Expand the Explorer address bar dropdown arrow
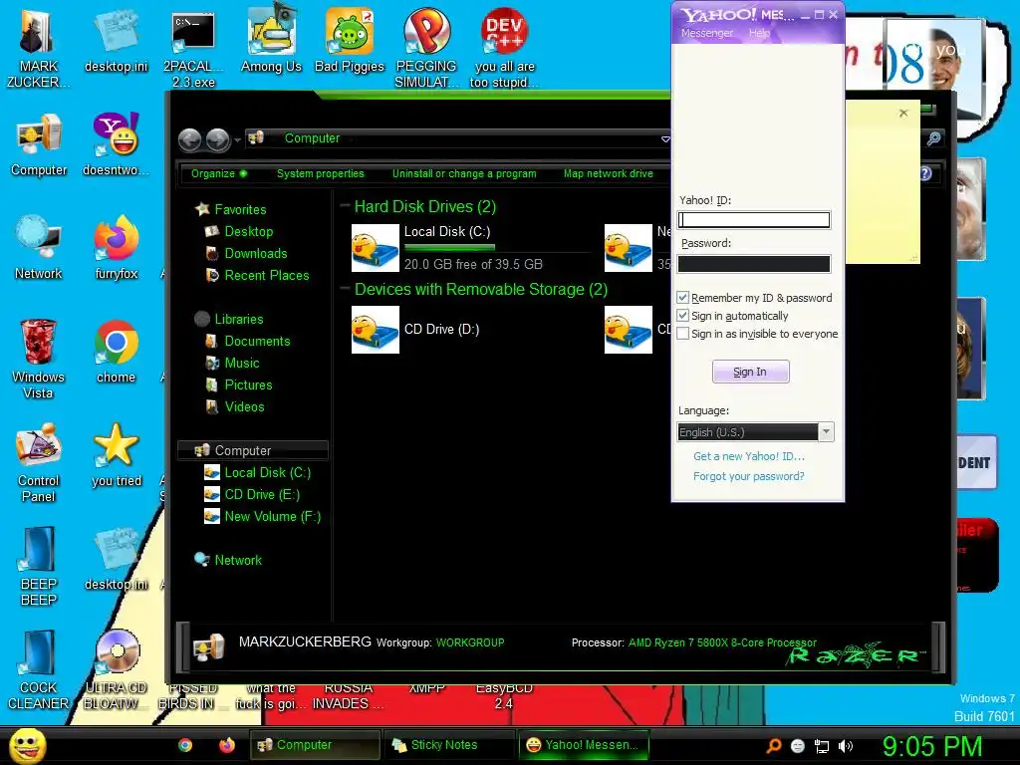This screenshot has height=765, width=1020. coord(664,139)
